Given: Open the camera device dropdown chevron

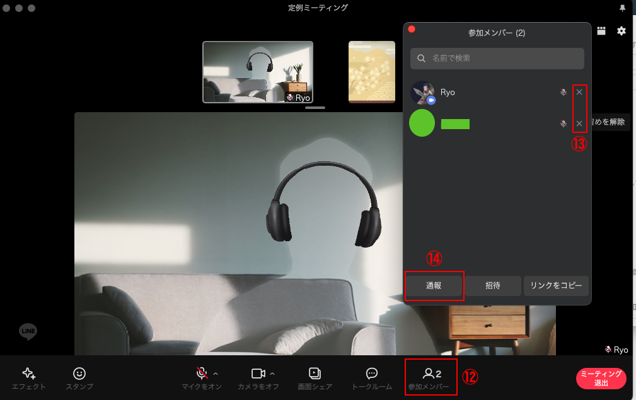Looking at the screenshot, I should [x=271, y=372].
